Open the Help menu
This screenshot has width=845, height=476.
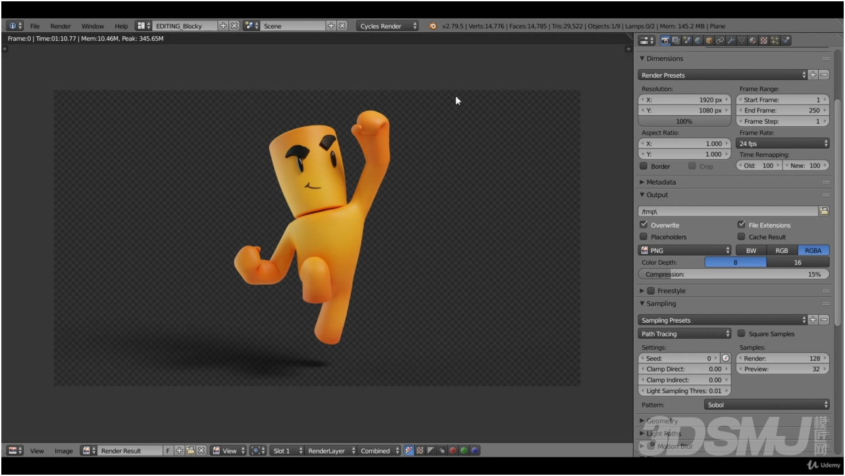(x=121, y=26)
